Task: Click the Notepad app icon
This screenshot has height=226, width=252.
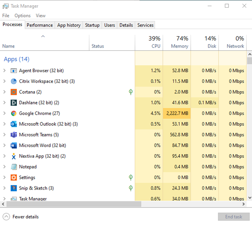Action: click(x=14, y=167)
